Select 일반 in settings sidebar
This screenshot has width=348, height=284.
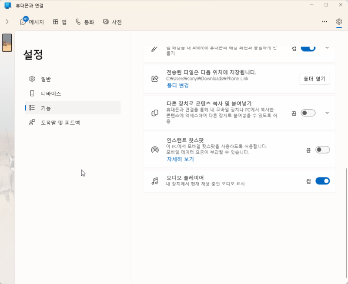coord(46,79)
